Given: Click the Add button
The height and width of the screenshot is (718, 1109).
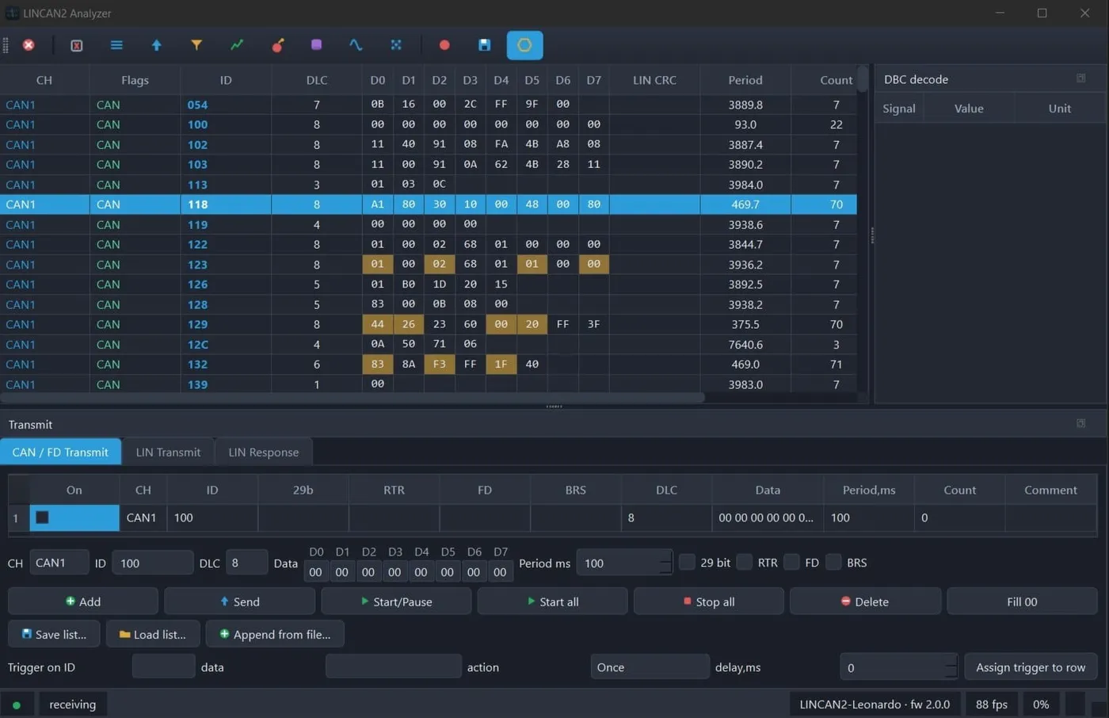Looking at the screenshot, I should point(83,602).
